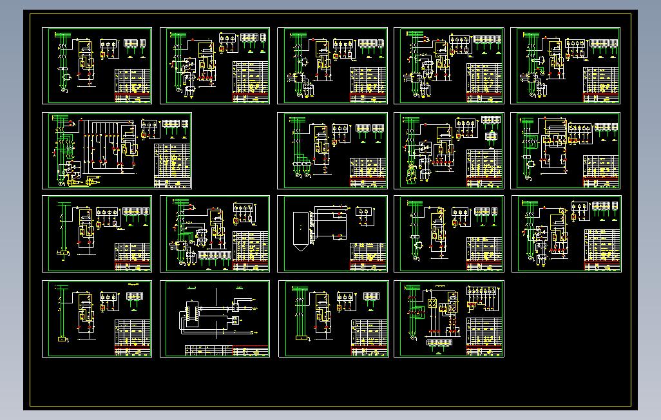Select the third sheet in the bottom row
The height and width of the screenshot is (420, 661).
click(x=334, y=319)
